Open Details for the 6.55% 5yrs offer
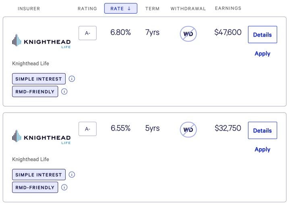Viewport: 290px width, 205px height. [x=262, y=131]
